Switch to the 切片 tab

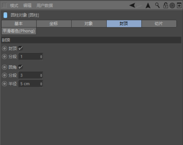[x=159, y=24]
